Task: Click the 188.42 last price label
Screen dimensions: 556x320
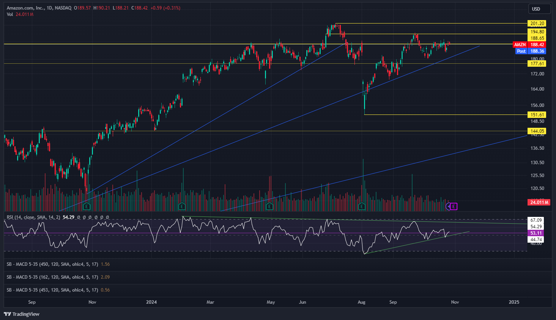Action: pyautogui.click(x=537, y=45)
